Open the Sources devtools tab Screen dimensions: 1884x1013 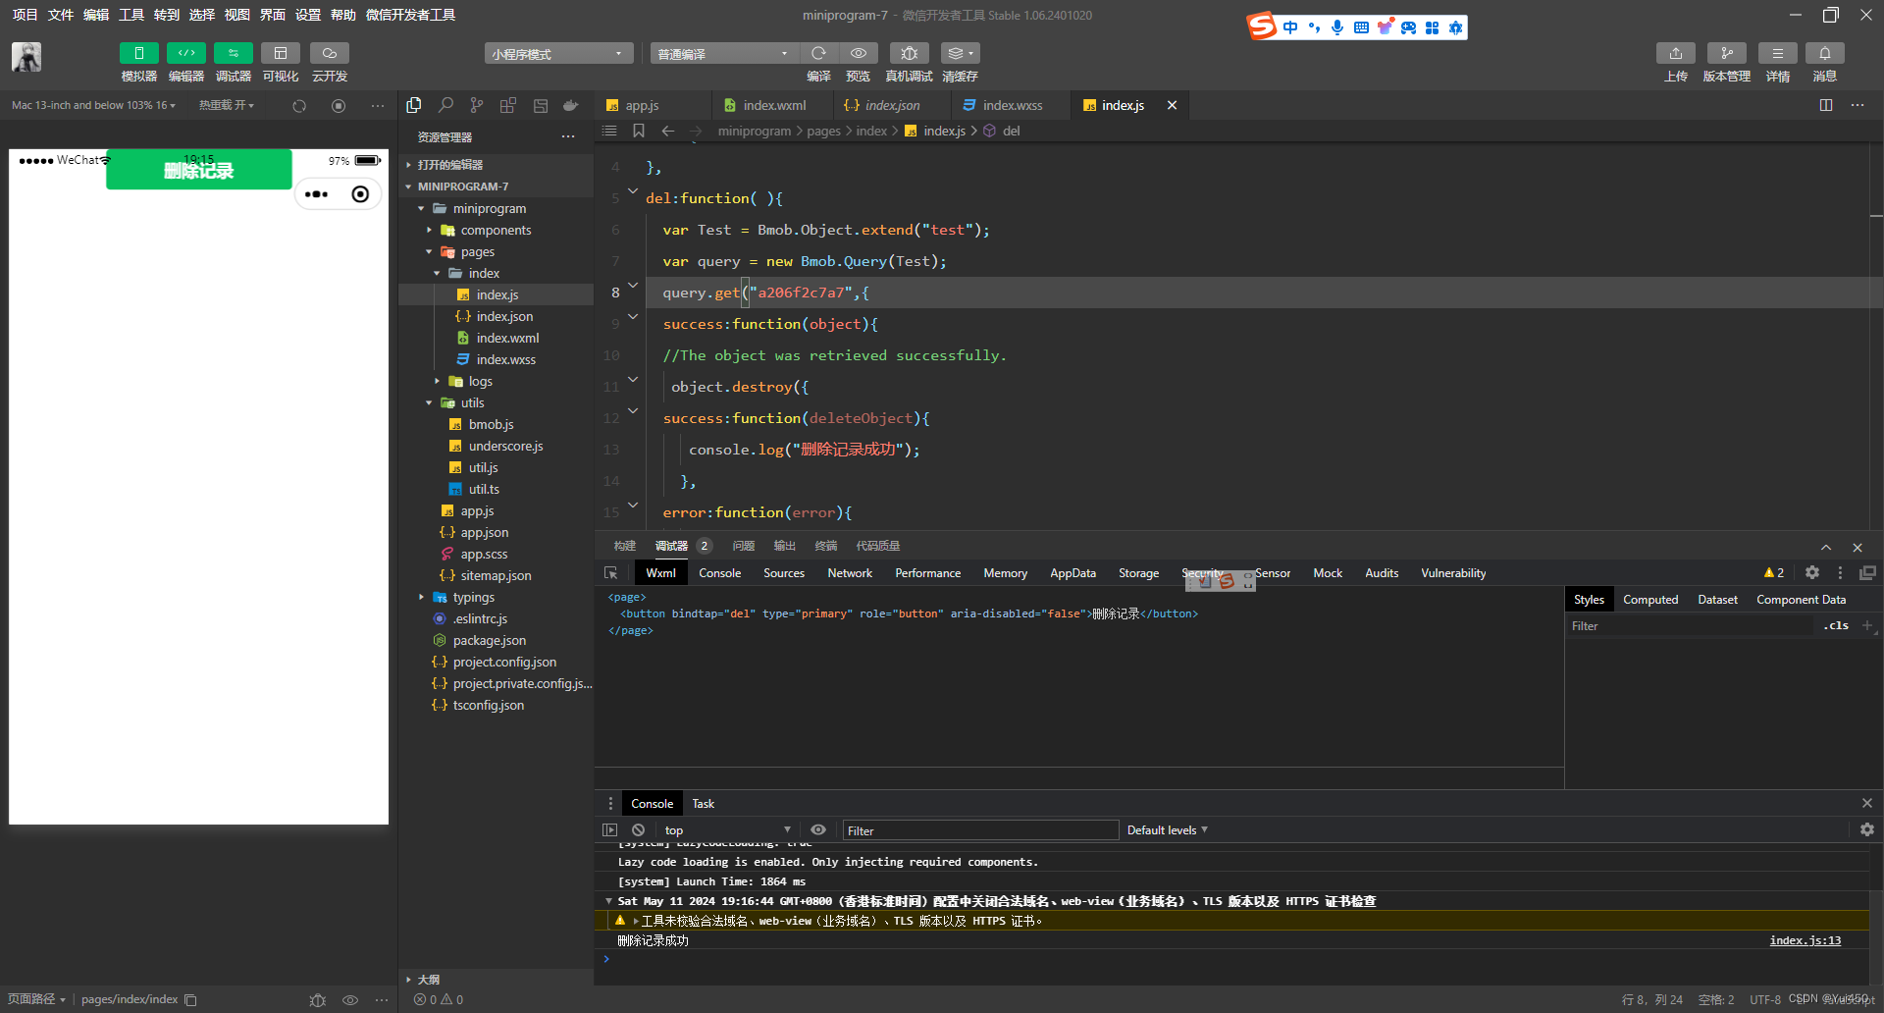pyautogui.click(x=783, y=573)
